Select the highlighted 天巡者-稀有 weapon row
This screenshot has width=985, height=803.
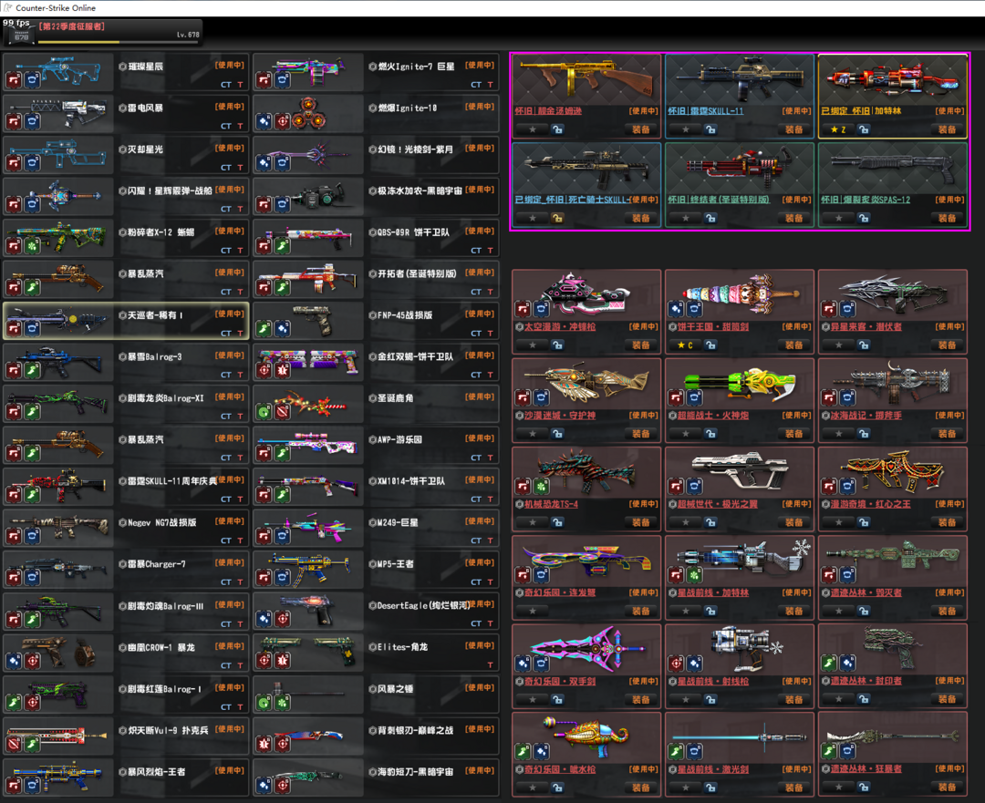126,322
